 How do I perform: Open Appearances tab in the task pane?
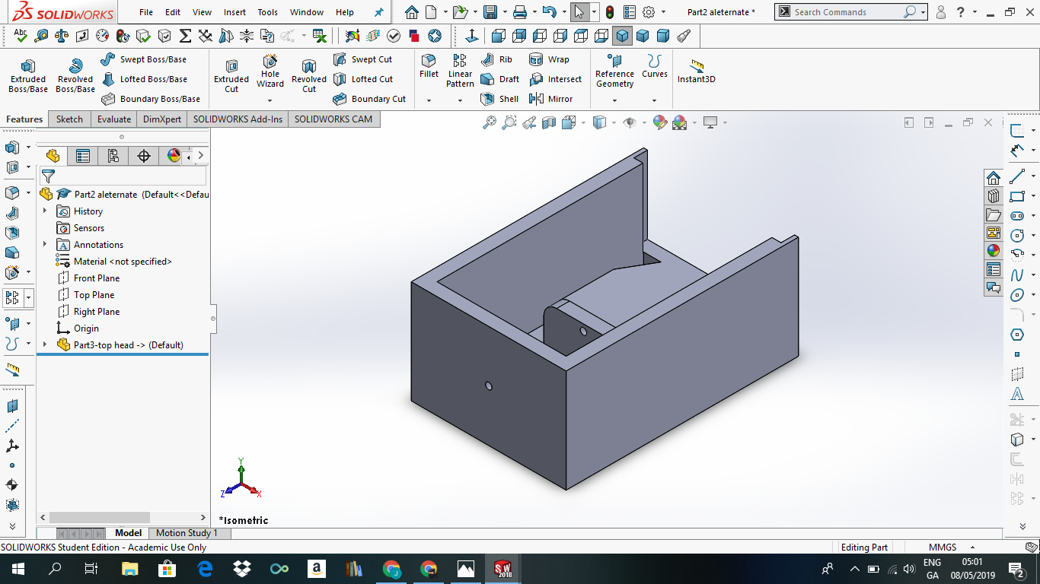tap(994, 250)
